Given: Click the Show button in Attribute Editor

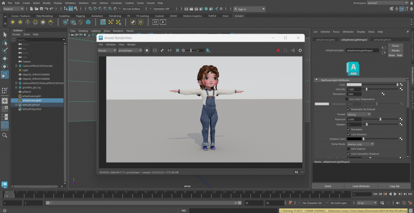Looking at the screenshot, I should [392, 55].
